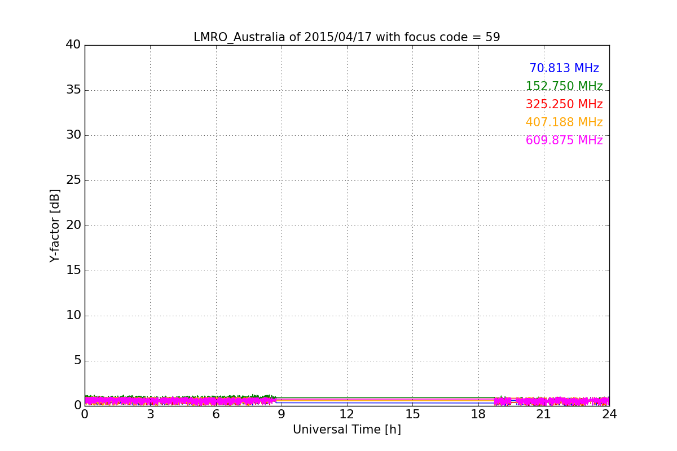
Task: Click y-axis tick value 40
Action: click(x=73, y=45)
